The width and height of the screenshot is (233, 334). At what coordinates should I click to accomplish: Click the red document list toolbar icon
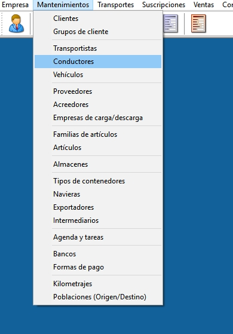click(x=198, y=23)
